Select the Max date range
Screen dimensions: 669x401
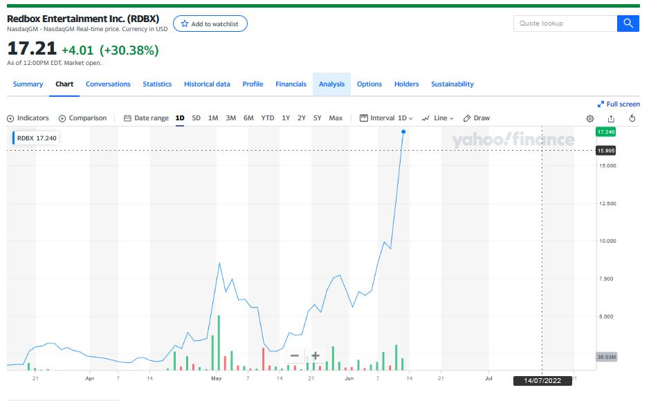(x=336, y=118)
